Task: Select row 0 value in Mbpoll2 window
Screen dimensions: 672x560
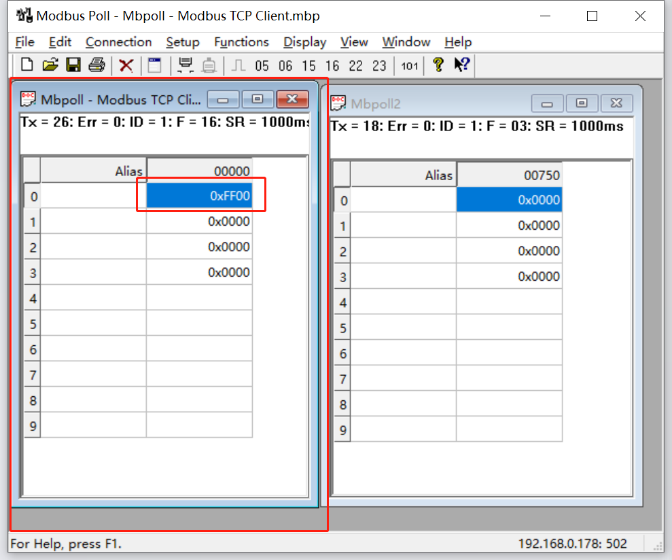Action: (x=509, y=200)
